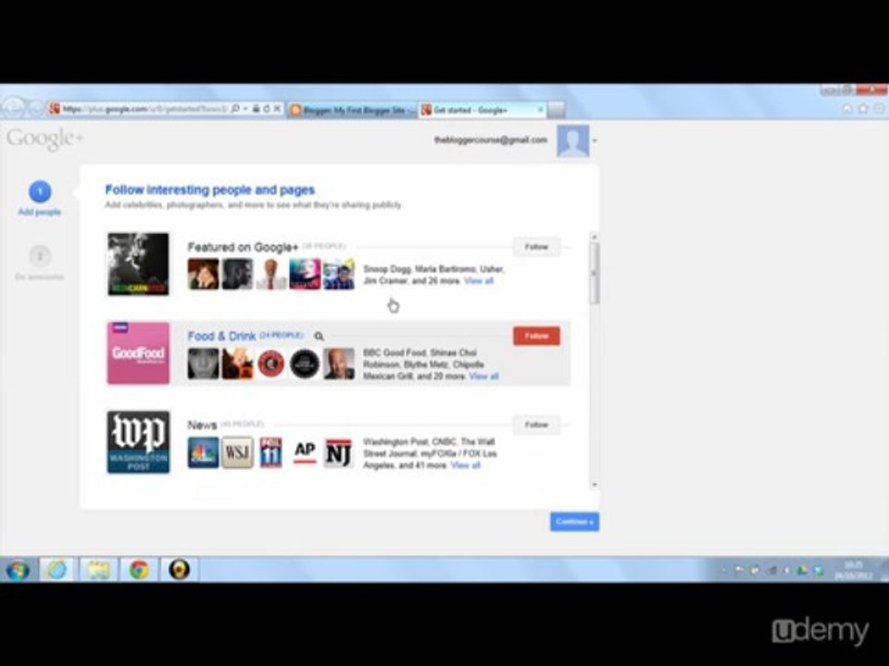Click the Chipotle red circular logo avatar

pyautogui.click(x=271, y=364)
